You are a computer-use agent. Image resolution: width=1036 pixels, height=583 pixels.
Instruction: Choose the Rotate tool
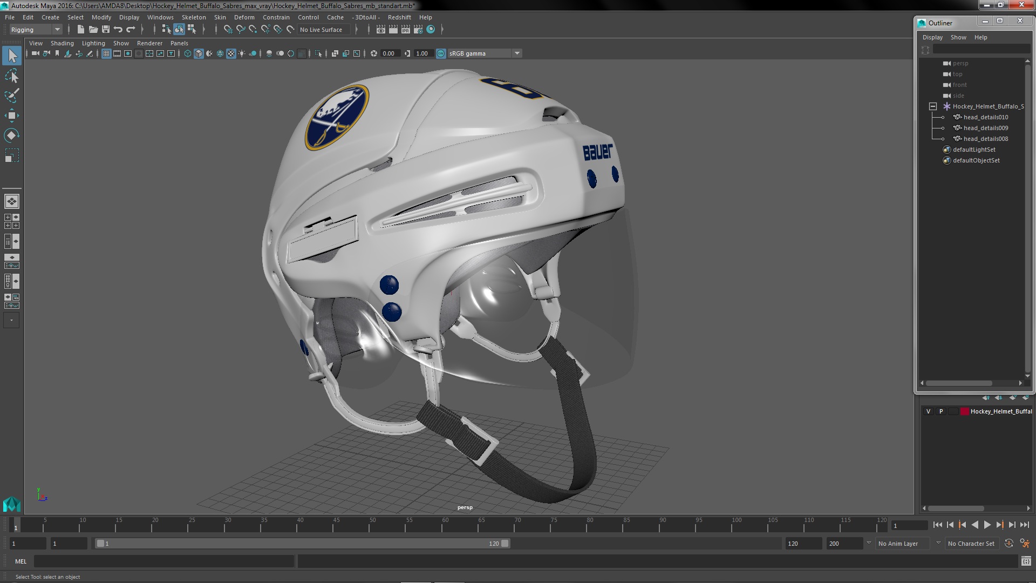click(12, 135)
